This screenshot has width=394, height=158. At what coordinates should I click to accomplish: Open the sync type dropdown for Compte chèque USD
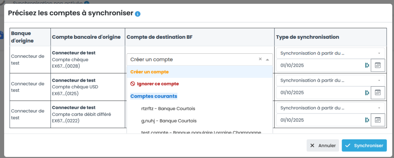click(331, 80)
